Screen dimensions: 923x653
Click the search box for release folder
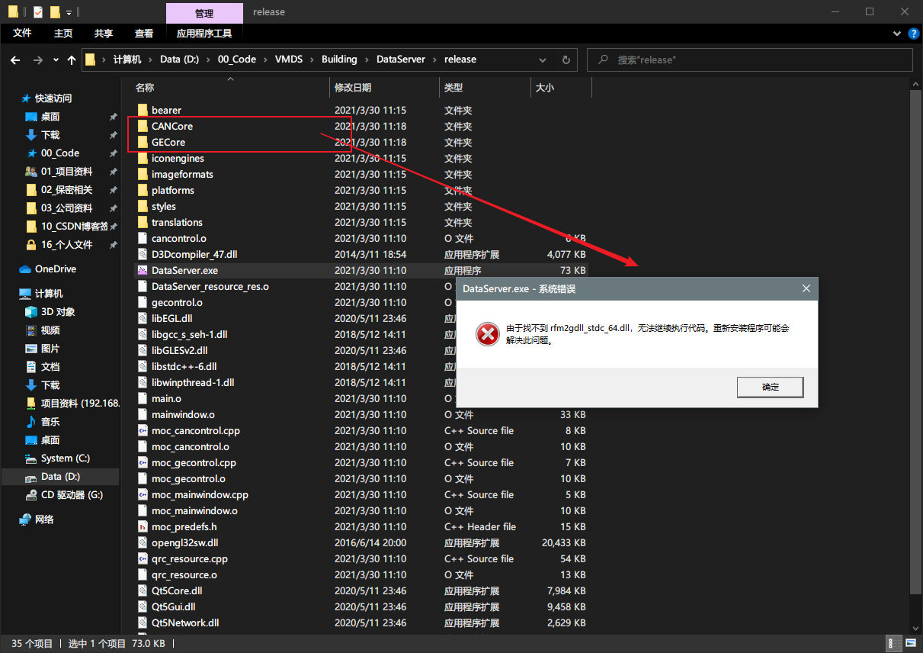750,60
